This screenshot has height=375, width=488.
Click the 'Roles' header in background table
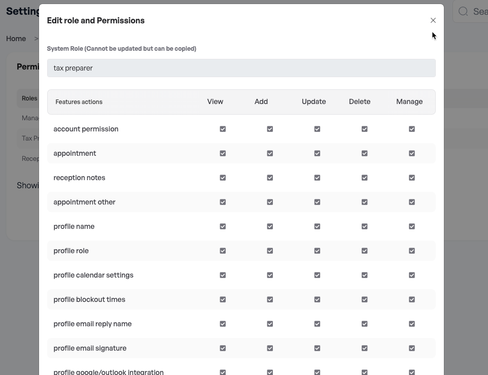click(x=29, y=98)
